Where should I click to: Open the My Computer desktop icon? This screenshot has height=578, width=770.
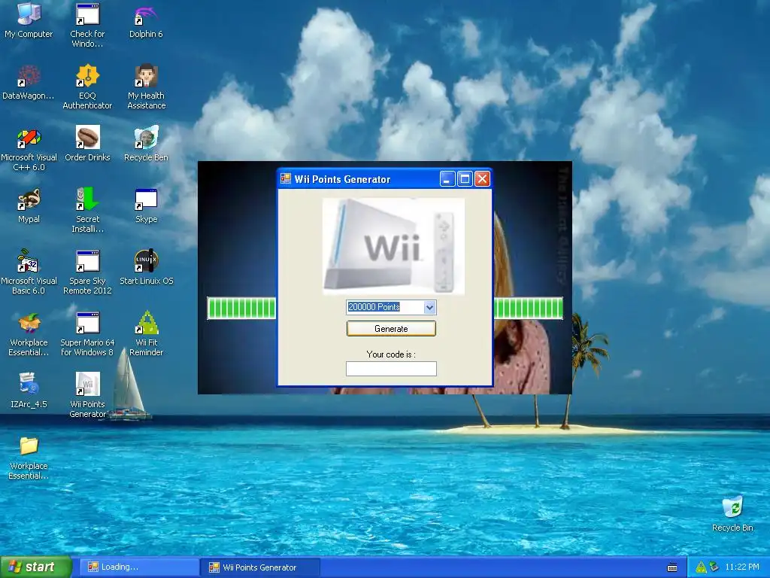29,20
